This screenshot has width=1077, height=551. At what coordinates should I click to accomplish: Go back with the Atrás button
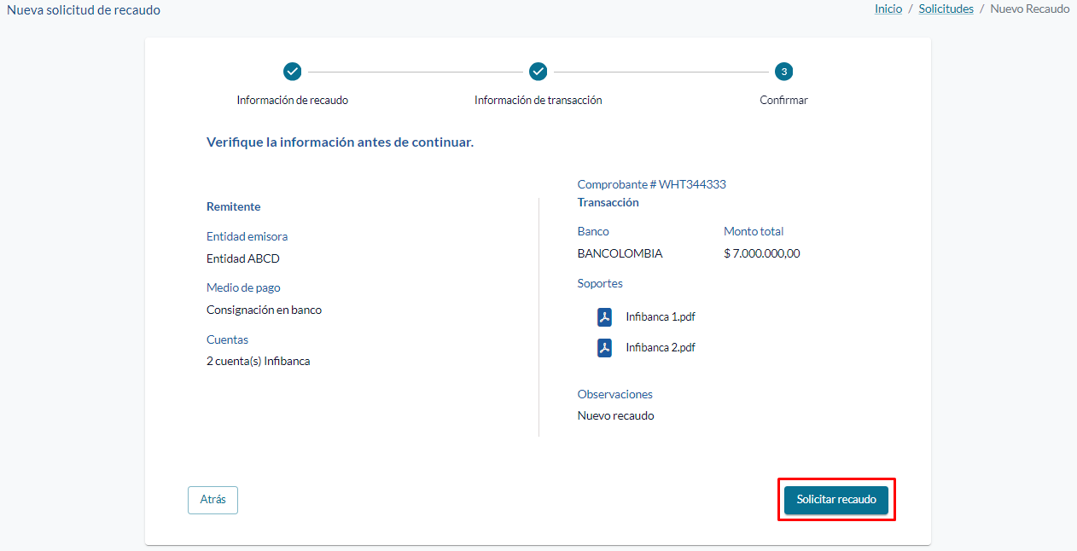click(212, 500)
